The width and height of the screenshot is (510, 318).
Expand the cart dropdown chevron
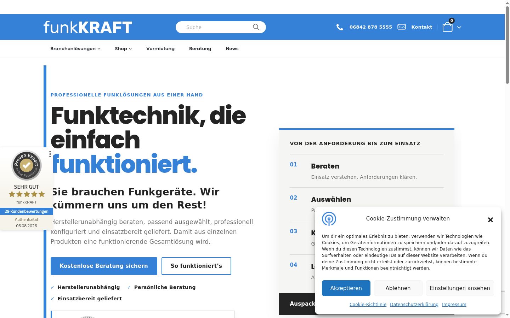coord(459,27)
